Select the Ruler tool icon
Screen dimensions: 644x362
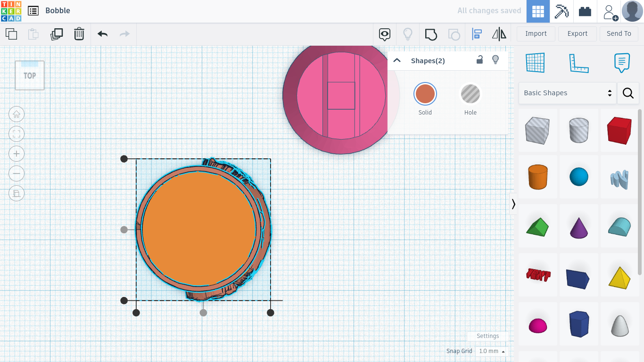[579, 63]
